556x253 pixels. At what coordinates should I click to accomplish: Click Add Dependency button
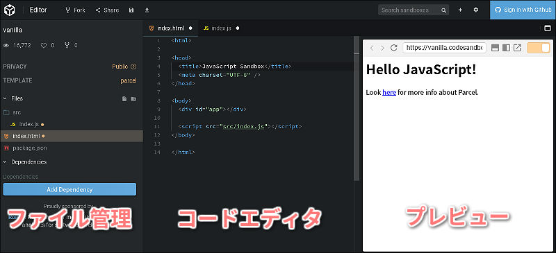point(69,189)
